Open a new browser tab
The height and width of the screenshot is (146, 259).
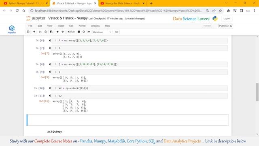(151, 3)
